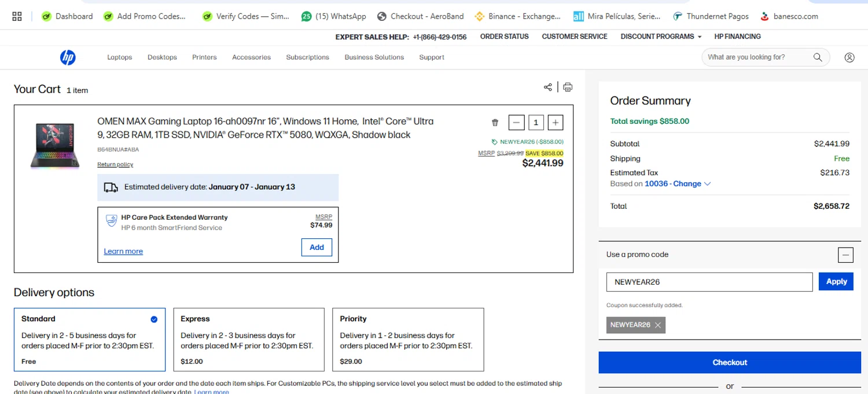Remove the NEWYEAR26 coupon chip
The width and height of the screenshot is (868, 394).
pyautogui.click(x=657, y=325)
